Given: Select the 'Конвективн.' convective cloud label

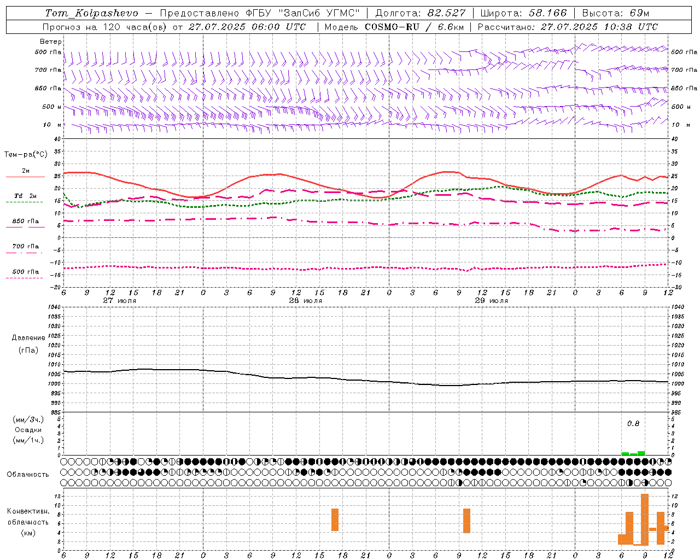Looking at the screenshot, I should tap(28, 511).
